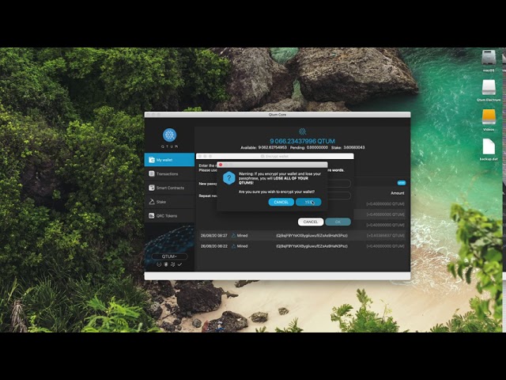Viewport: 506px width, 380px height.
Task: Click the blue question mark hexagon icon
Action: [229, 178]
